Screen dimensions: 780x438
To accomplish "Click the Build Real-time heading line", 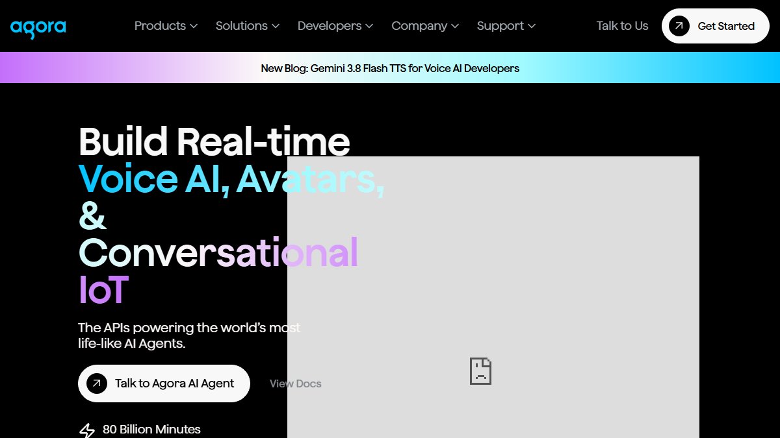I will point(214,141).
